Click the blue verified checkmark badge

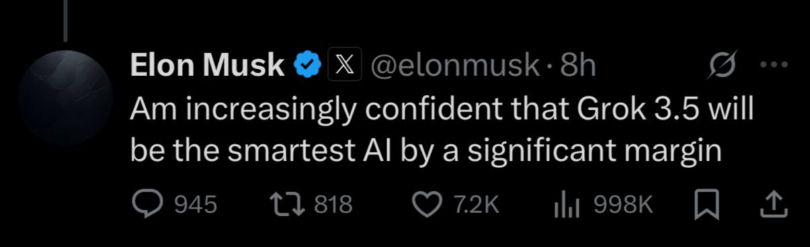(308, 65)
